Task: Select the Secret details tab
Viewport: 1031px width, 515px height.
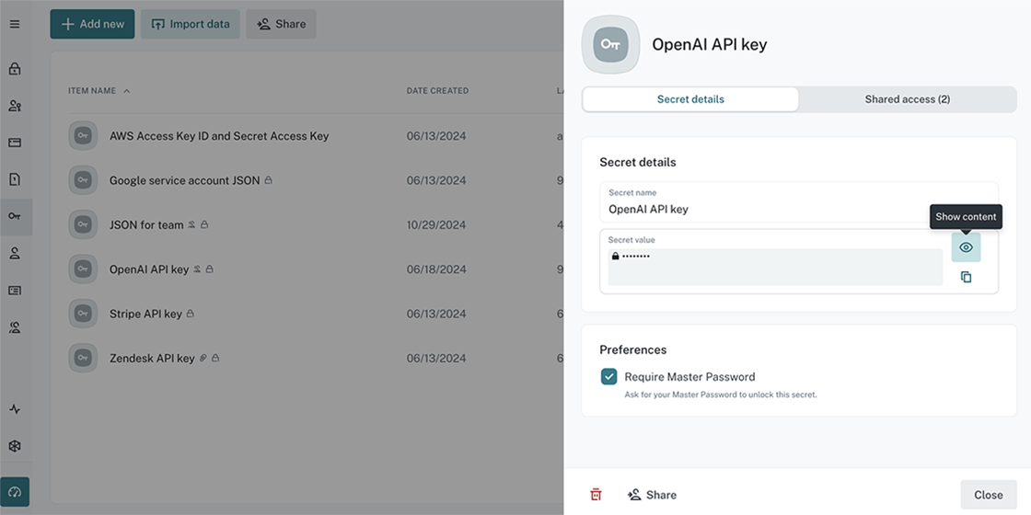Action: (690, 99)
